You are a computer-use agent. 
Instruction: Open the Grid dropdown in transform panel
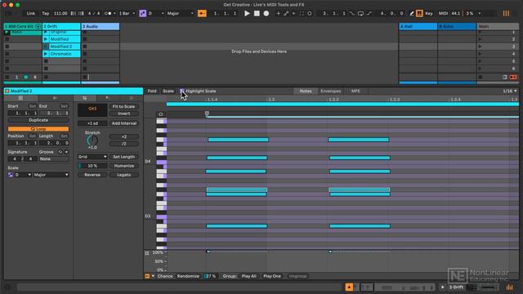click(x=92, y=157)
